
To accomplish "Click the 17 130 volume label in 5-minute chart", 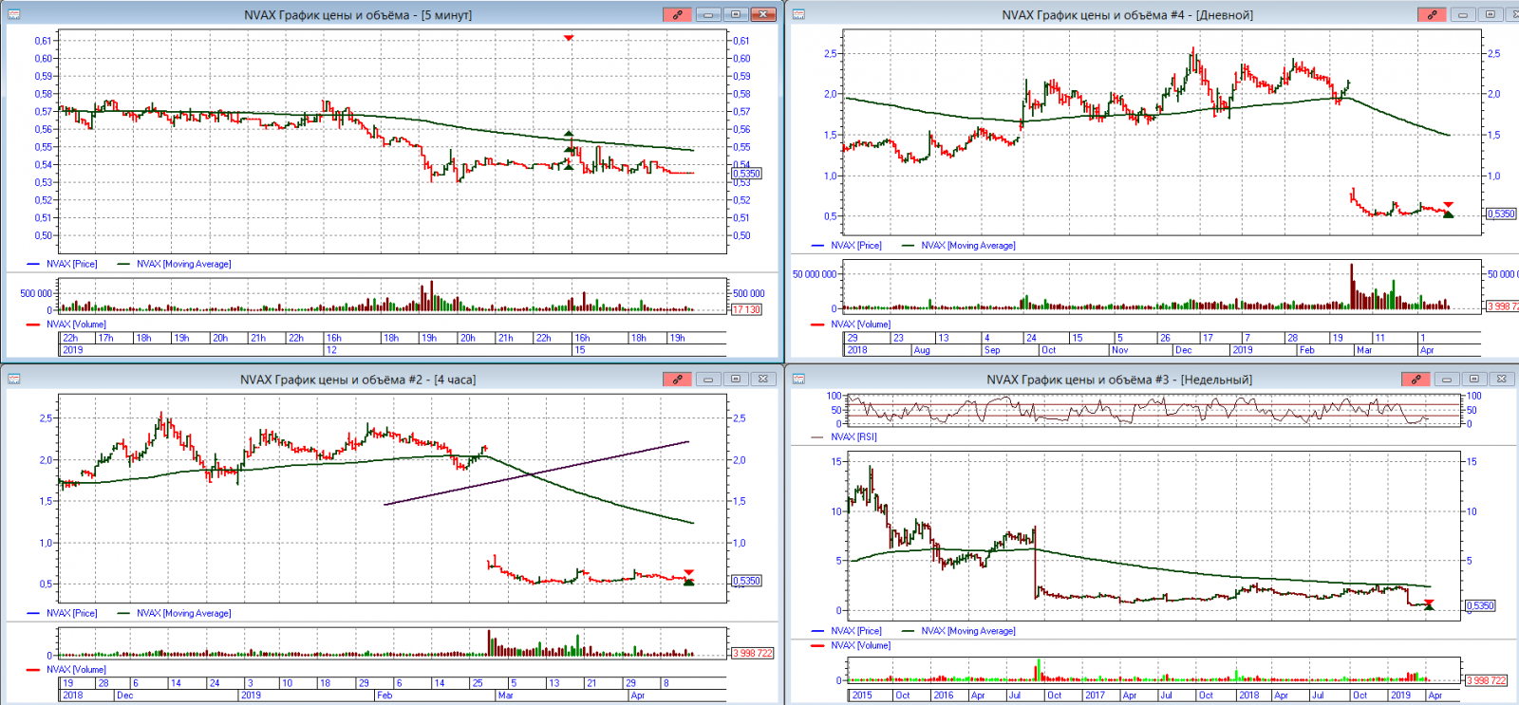I will coord(746,309).
